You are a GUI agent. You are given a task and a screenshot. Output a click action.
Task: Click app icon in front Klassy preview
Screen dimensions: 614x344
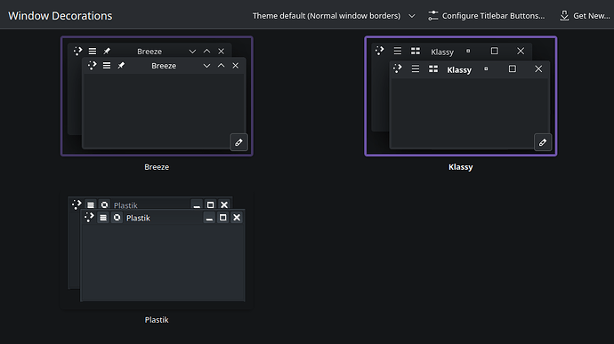(x=398, y=68)
